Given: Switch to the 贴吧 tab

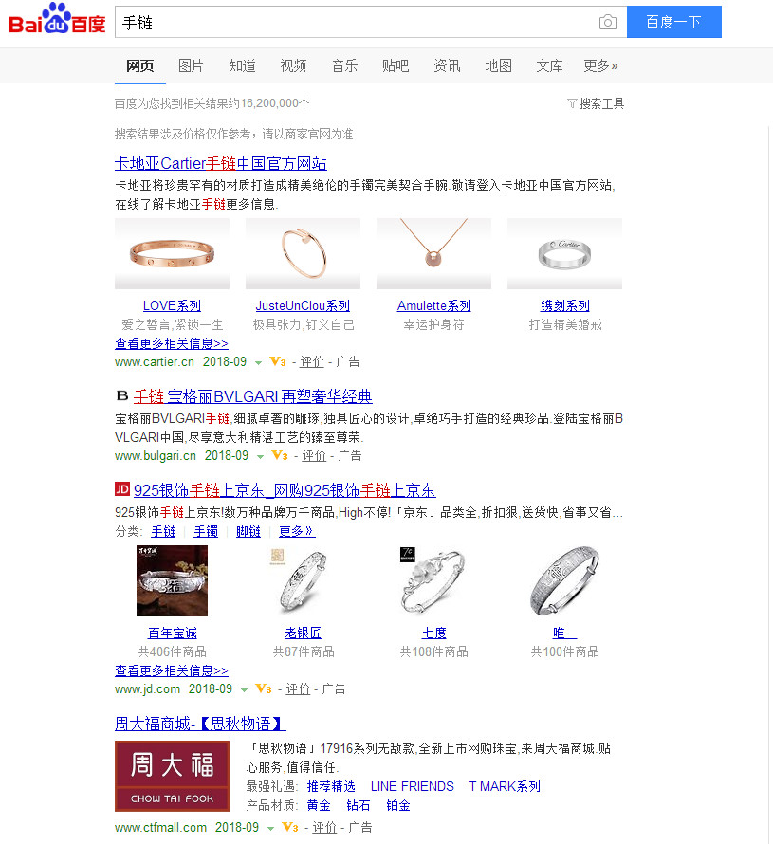Looking at the screenshot, I should 396,66.
